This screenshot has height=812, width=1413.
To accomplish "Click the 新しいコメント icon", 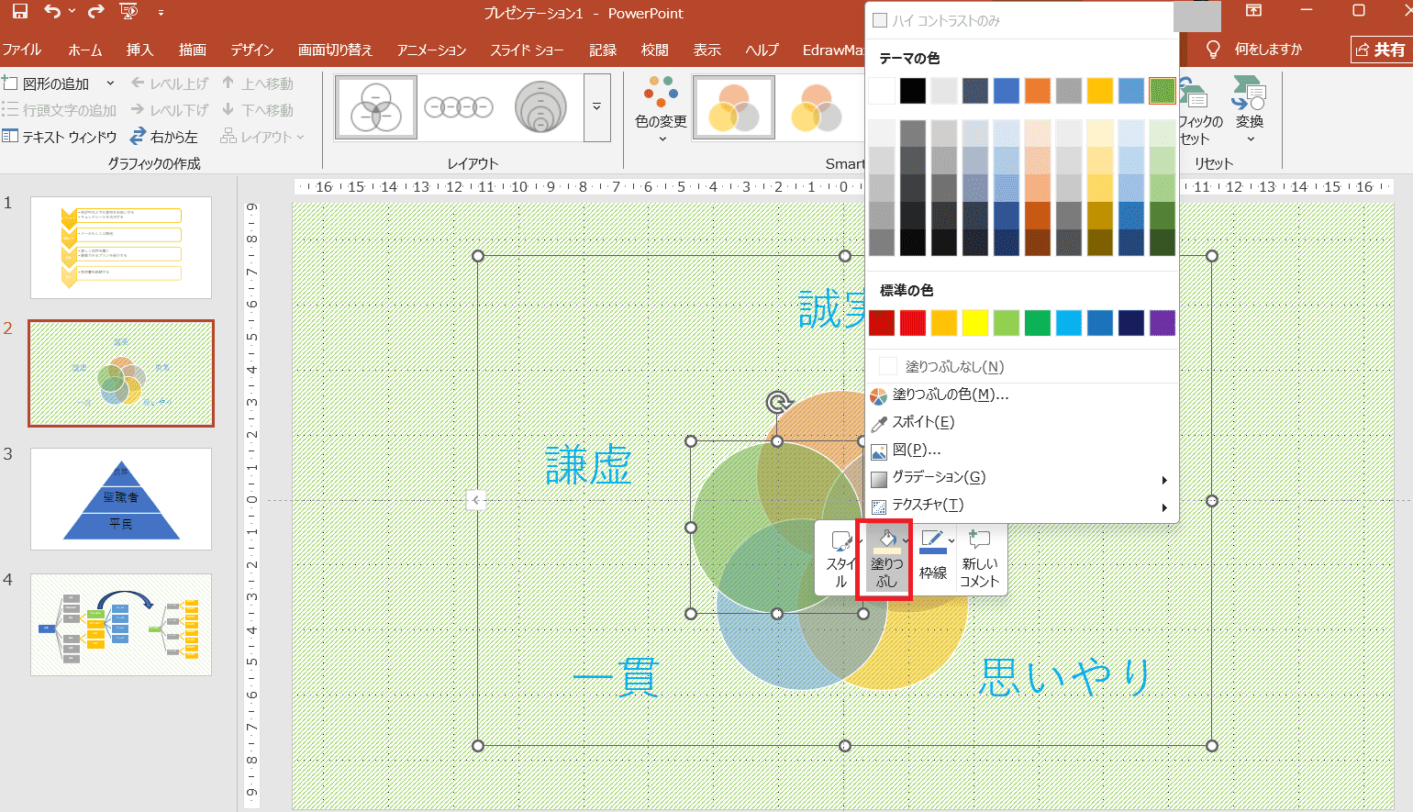I will tap(979, 558).
